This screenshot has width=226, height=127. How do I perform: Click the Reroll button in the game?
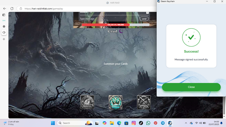pyautogui.click(x=87, y=102)
